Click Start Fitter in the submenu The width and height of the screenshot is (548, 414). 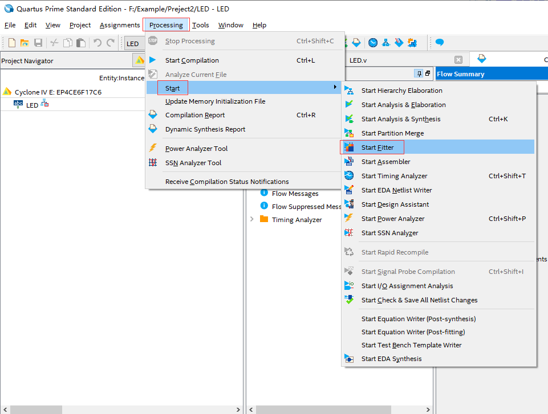tap(439, 147)
